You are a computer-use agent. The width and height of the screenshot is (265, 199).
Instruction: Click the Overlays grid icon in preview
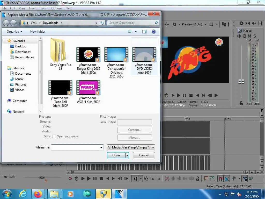pyautogui.click(x=211, y=24)
